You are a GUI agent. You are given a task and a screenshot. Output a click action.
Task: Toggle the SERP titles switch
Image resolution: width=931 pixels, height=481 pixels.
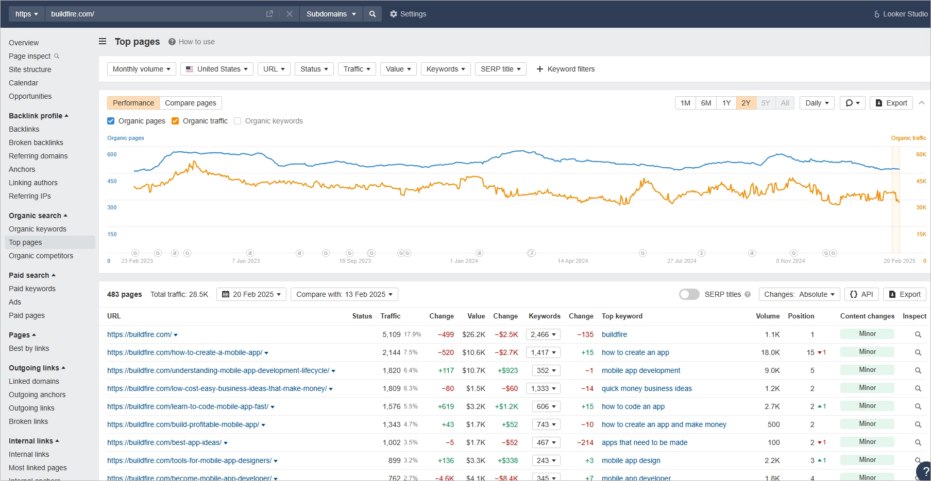pyautogui.click(x=689, y=294)
